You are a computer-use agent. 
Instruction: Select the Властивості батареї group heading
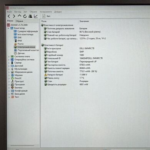52,45
